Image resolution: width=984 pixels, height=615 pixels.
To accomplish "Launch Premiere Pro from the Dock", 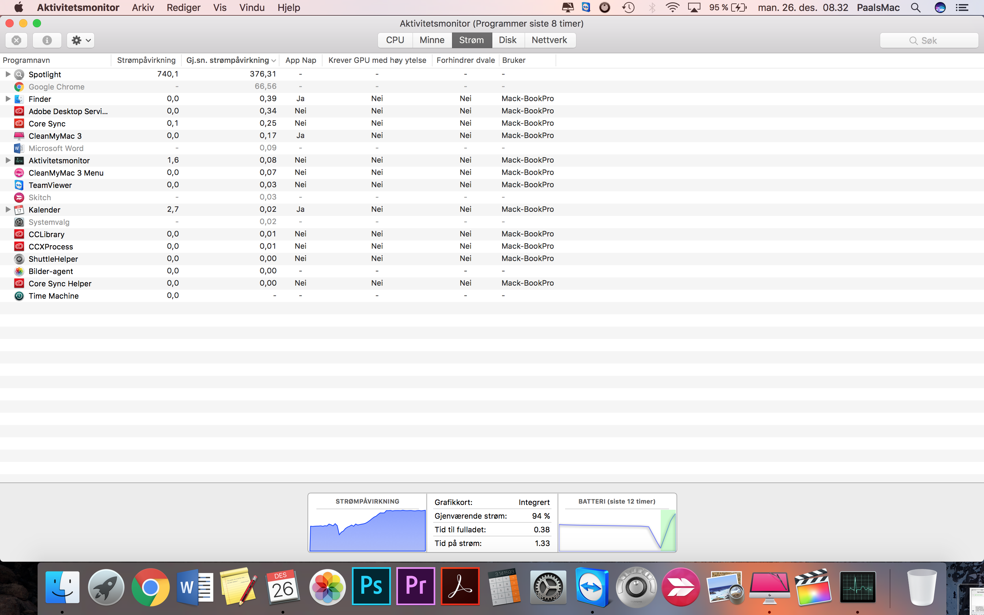I will point(415,586).
